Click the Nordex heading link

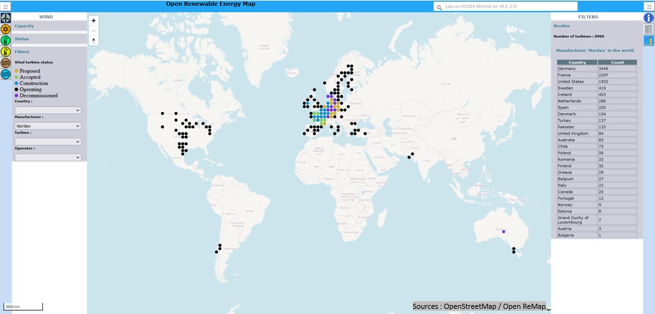pyautogui.click(x=561, y=26)
